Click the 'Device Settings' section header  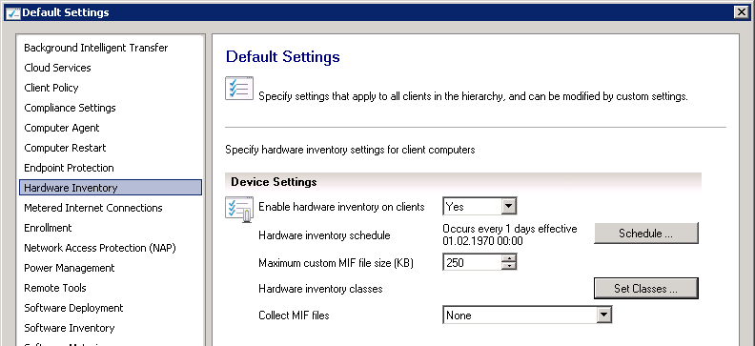tap(463, 182)
